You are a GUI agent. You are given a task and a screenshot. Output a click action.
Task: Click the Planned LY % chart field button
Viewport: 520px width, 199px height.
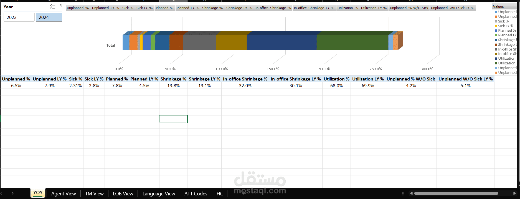click(x=188, y=8)
